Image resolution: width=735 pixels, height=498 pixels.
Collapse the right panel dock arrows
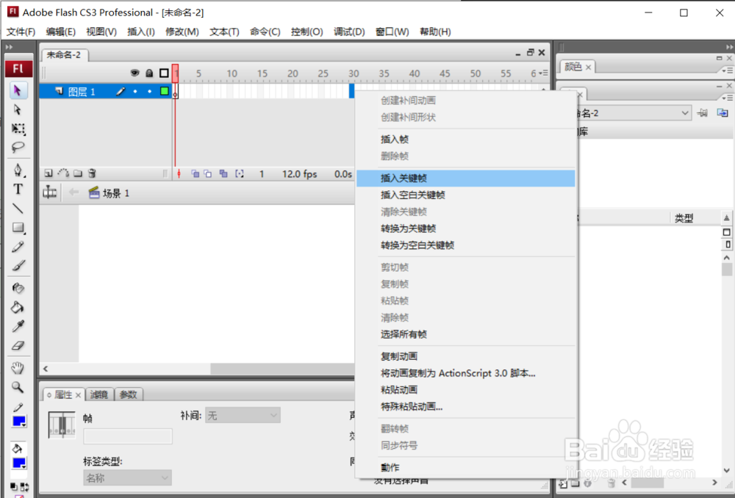click(x=729, y=47)
